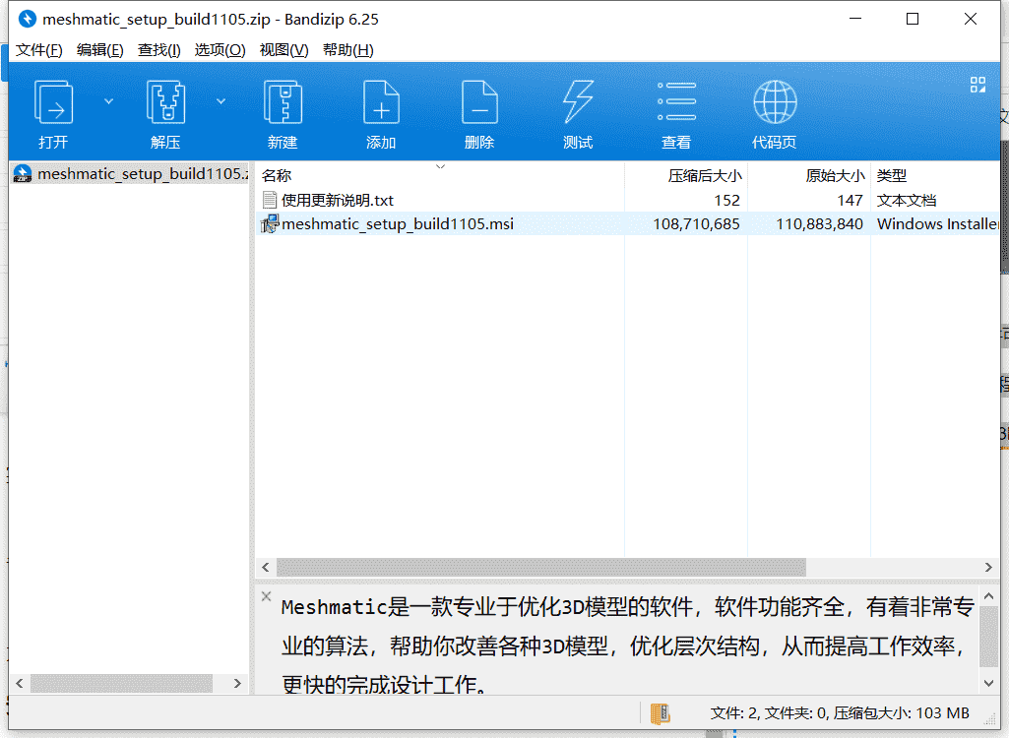Select the file meshmatic_setup_build1105.msi
This screenshot has height=738, width=1009.
[398, 224]
